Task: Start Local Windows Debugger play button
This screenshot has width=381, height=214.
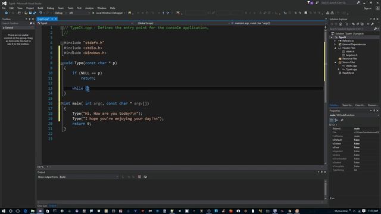Action: (93, 13)
